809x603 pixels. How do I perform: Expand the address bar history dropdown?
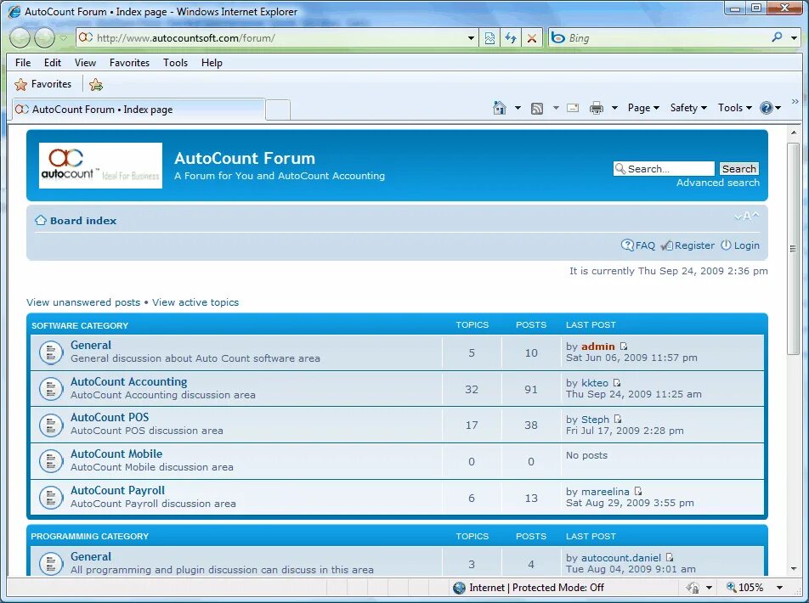pyautogui.click(x=471, y=38)
